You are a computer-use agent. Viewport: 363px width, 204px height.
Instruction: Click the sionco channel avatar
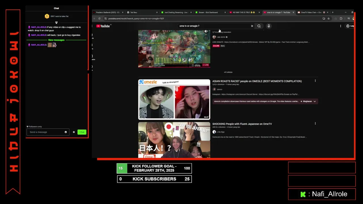pyautogui.click(x=214, y=89)
